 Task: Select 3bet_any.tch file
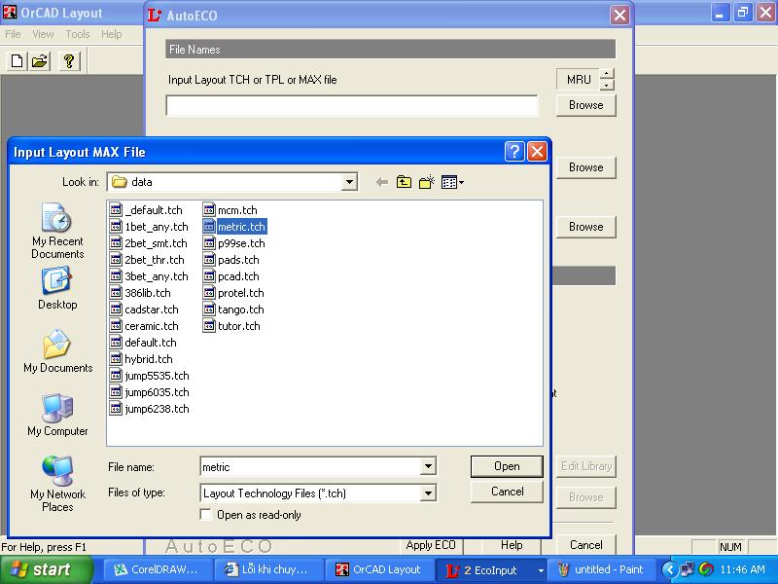[x=150, y=276]
